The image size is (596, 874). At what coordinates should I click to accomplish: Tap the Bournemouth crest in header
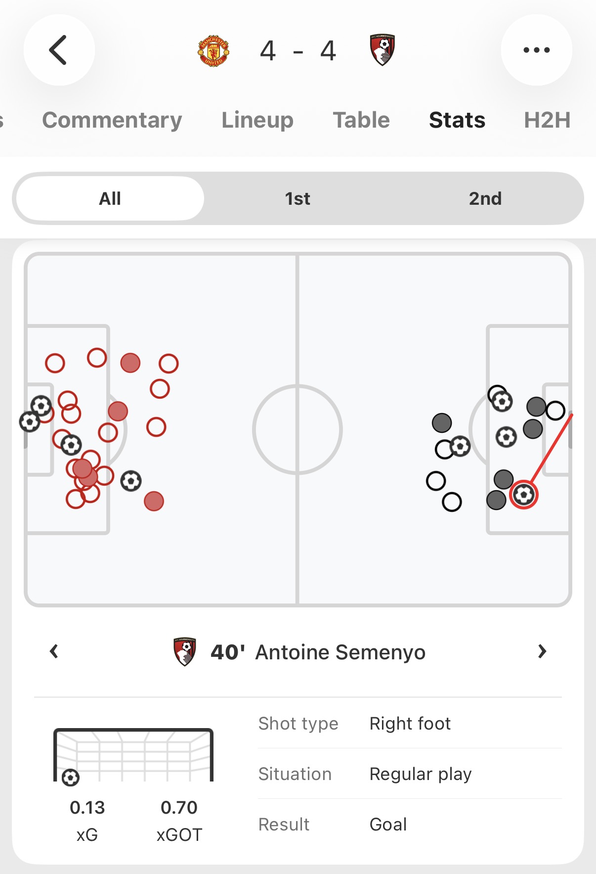383,50
